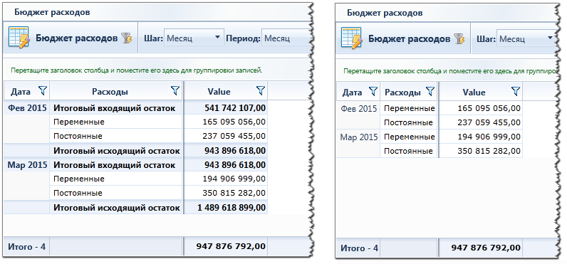
Task: Click Дата filter icon in right table
Action: click(373, 92)
